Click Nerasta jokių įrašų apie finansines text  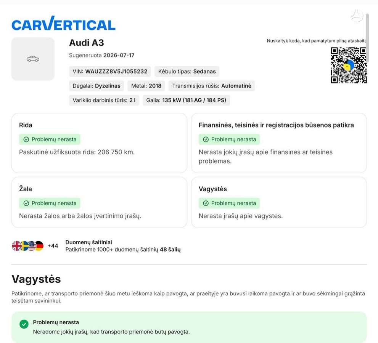click(x=265, y=157)
